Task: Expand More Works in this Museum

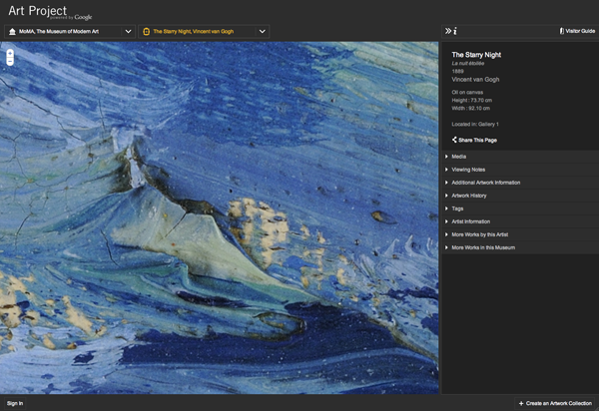Action: tap(520, 247)
